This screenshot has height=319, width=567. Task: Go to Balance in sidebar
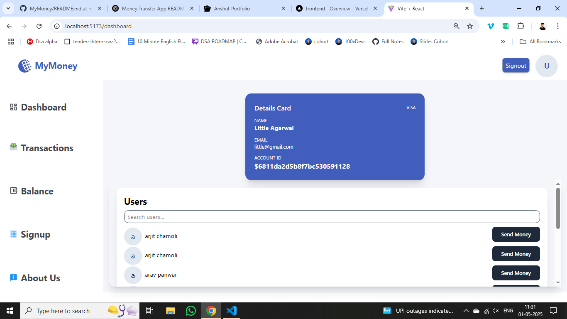[x=37, y=191]
